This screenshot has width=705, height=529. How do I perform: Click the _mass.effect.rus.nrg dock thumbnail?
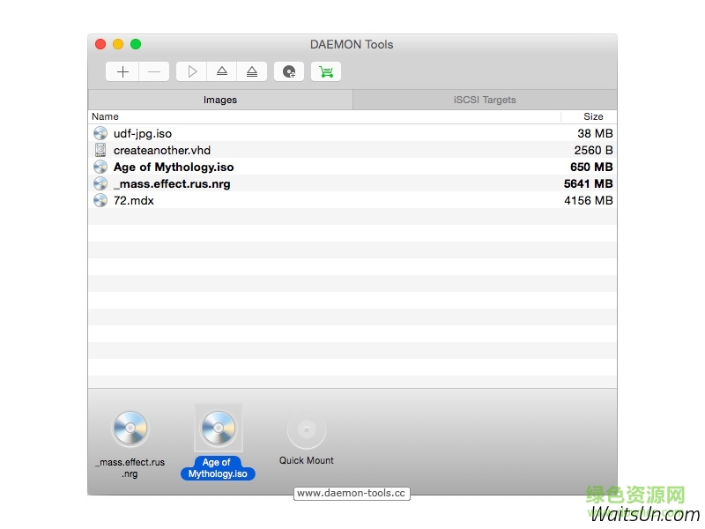[130, 428]
